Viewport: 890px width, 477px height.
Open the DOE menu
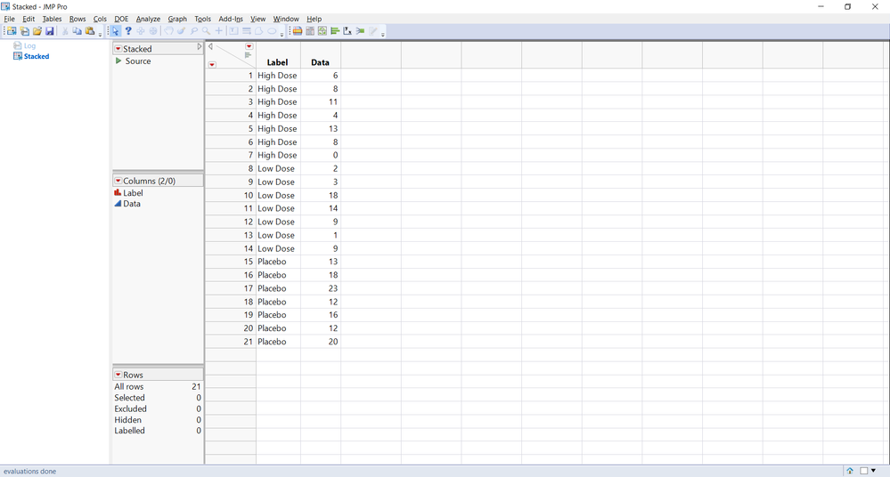[x=121, y=19]
